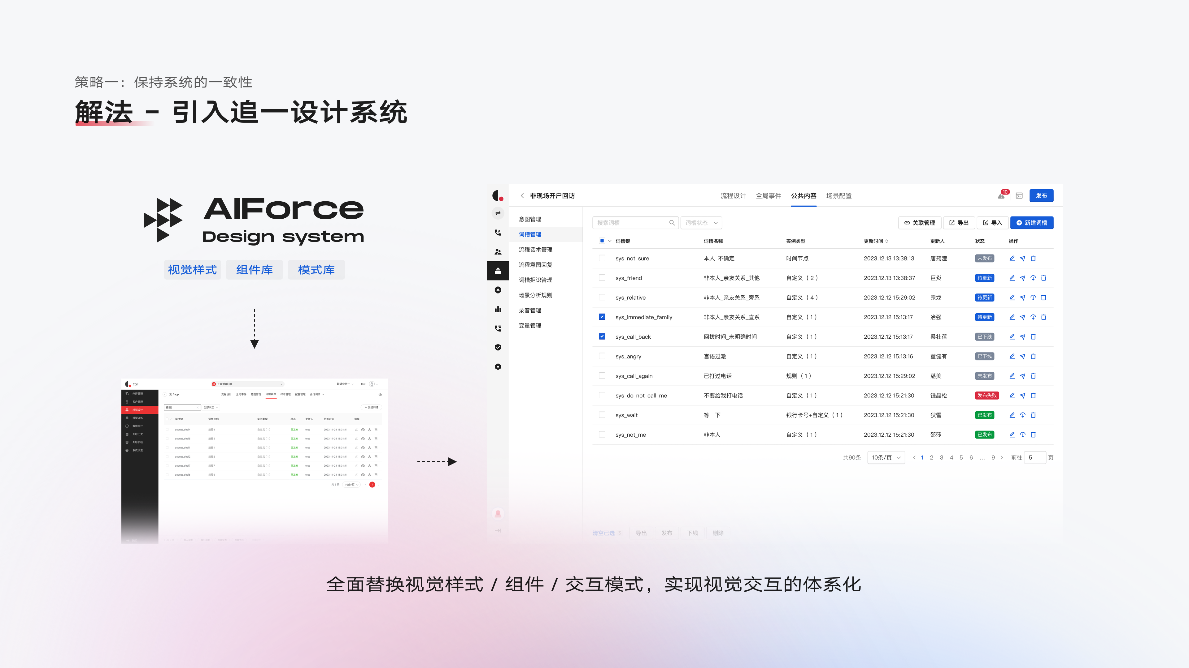This screenshot has height=668, width=1189.
Task: Uncheck the sys_call_back row checkbox
Action: click(602, 336)
